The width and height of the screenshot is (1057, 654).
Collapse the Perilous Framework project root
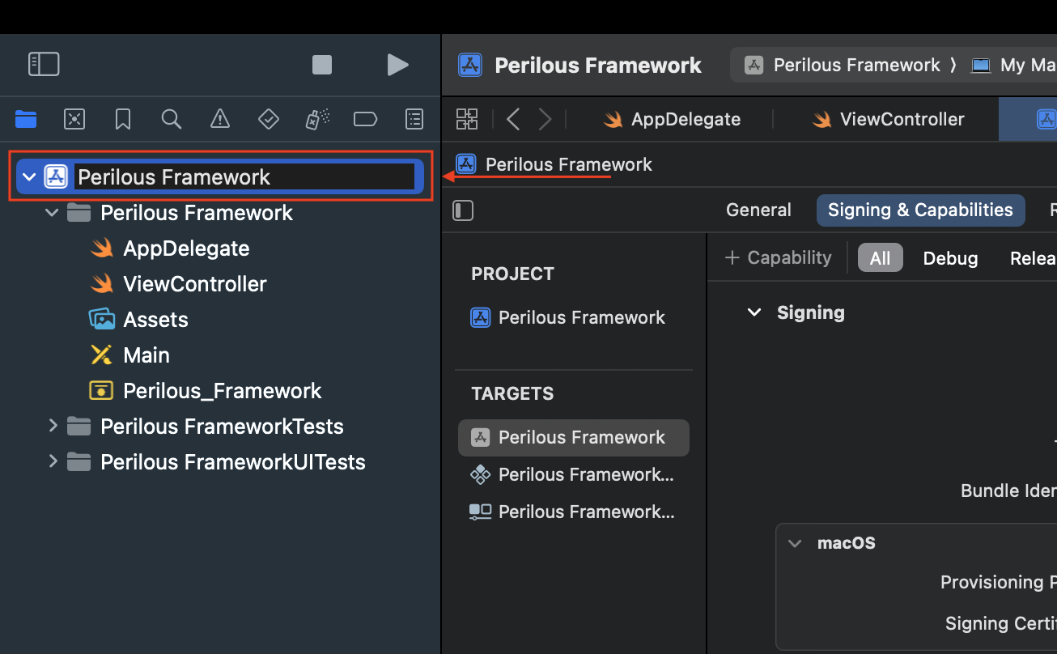coord(30,177)
